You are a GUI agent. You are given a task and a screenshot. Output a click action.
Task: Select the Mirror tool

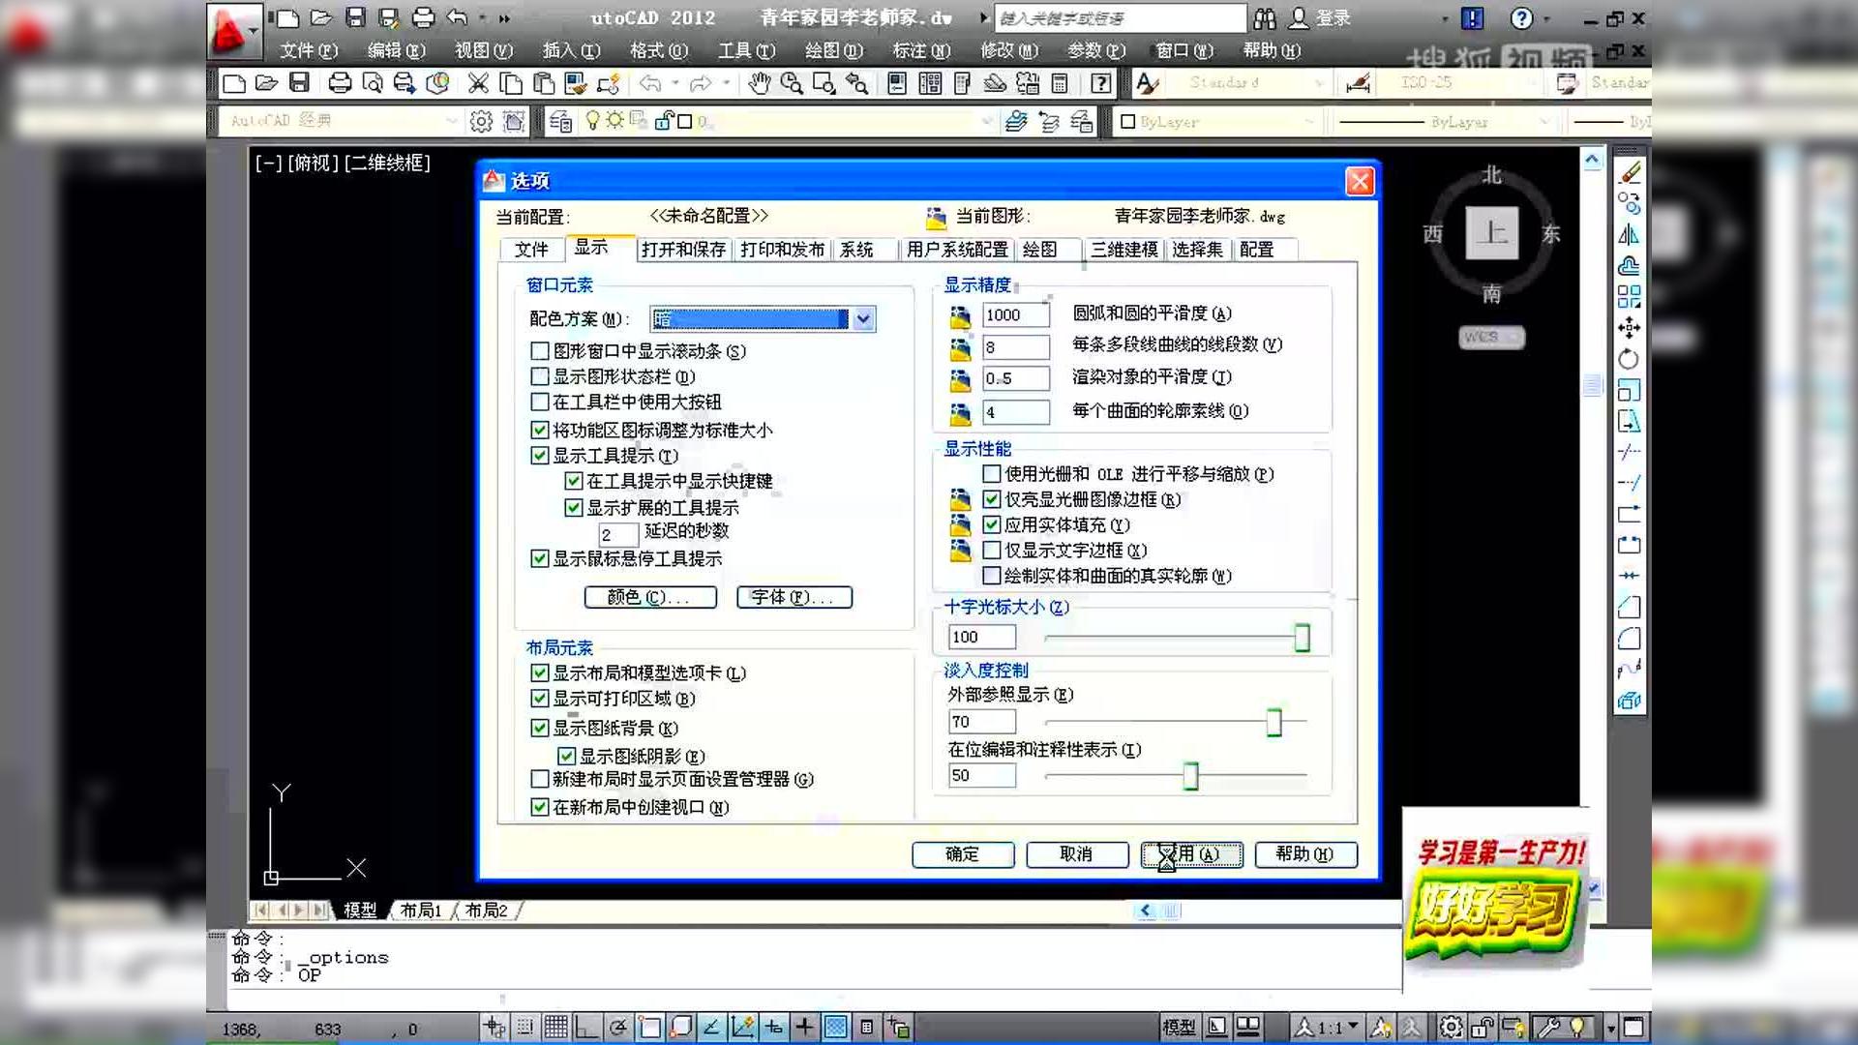pos(1631,232)
